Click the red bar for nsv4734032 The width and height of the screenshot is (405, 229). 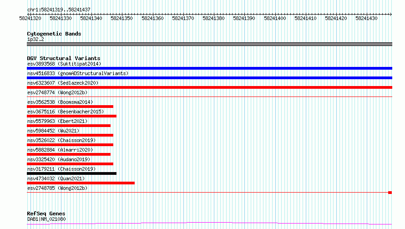(81, 183)
